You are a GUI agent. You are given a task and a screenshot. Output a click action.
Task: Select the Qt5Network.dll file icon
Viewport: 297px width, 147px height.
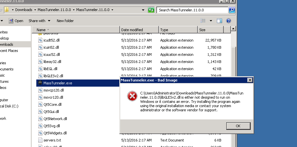tap(40, 119)
